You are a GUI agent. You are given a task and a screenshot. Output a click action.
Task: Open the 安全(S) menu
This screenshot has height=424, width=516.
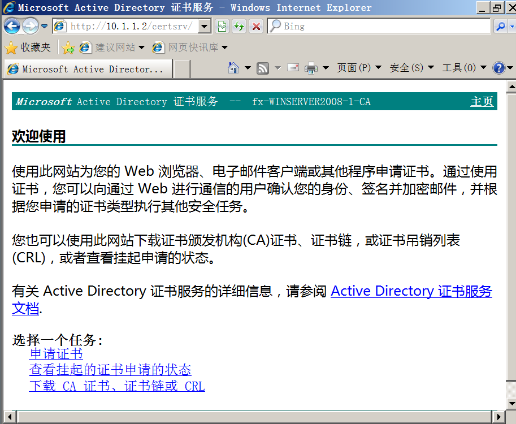(411, 68)
